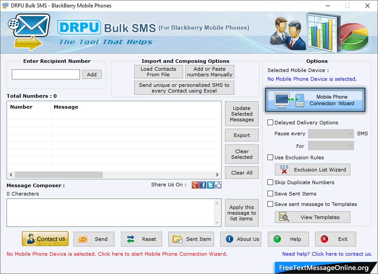
Task: Click Clear All button
Action: [242, 172]
